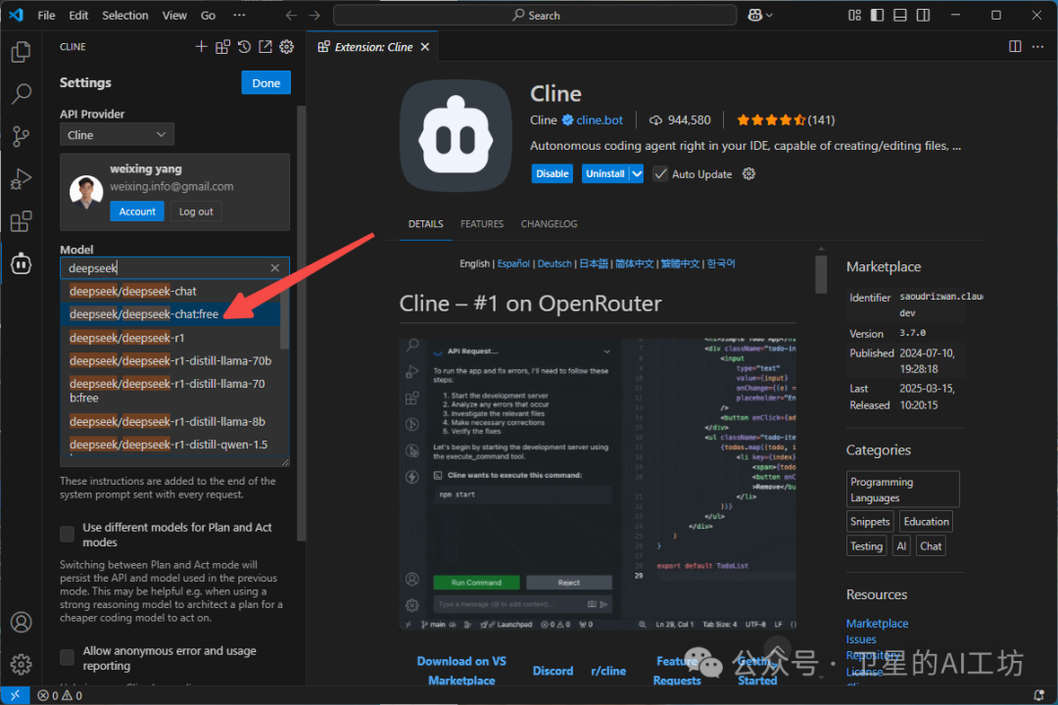Click the Done button in Settings
This screenshot has width=1058, height=705.
(x=265, y=82)
